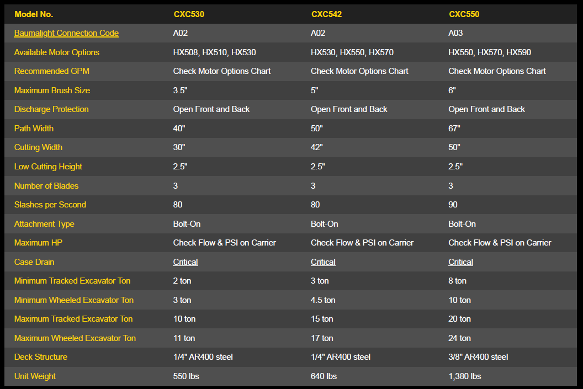Click the Available Motor Options row label

tap(57, 52)
